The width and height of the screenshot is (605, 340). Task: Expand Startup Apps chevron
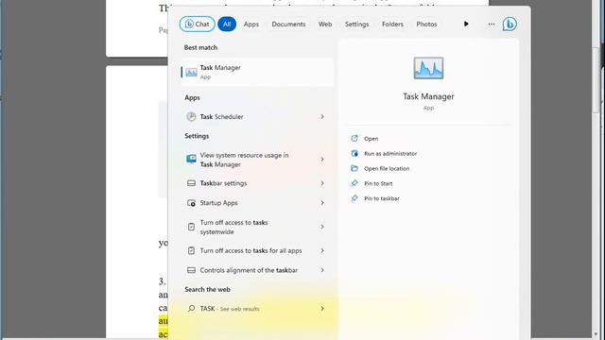(x=322, y=203)
